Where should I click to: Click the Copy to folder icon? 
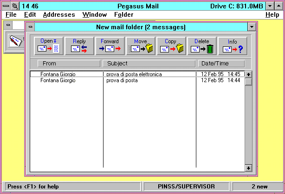pos(171,46)
